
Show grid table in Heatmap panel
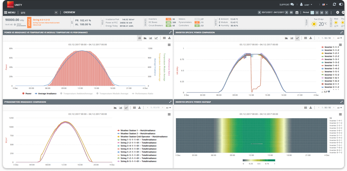coord(305,108)
